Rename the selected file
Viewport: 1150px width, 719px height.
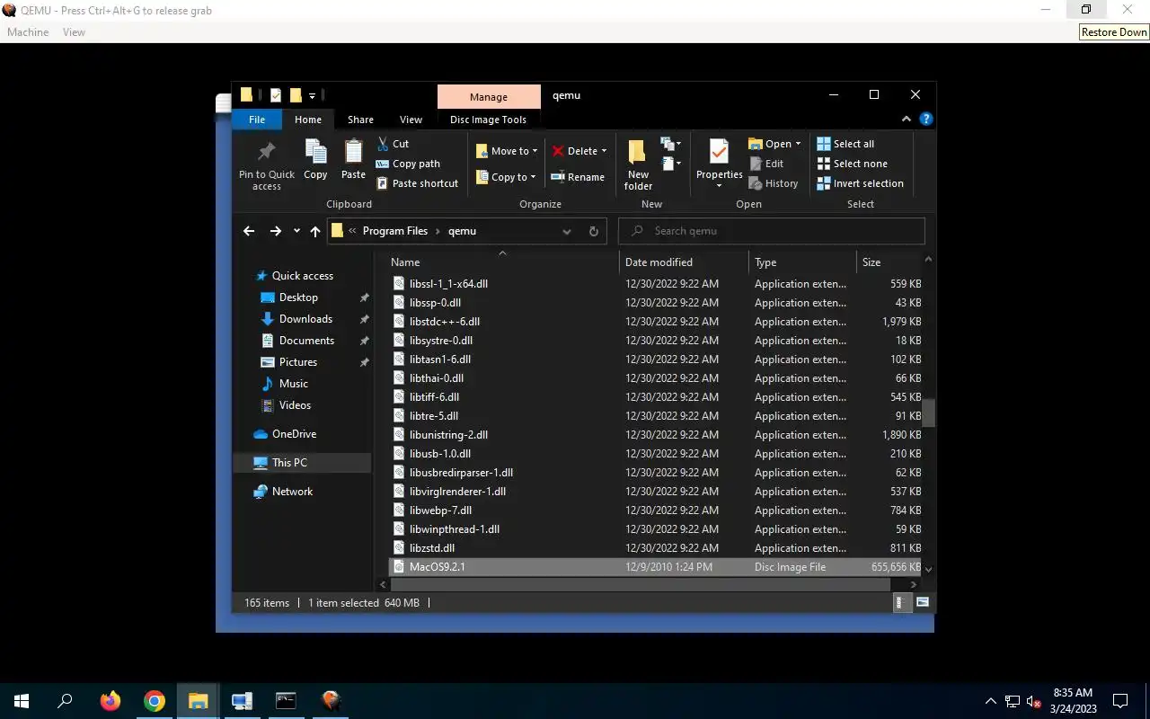[x=577, y=177]
